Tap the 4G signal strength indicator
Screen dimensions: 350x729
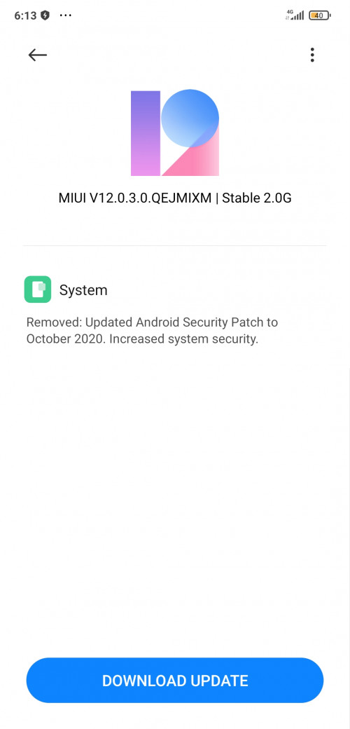295,15
